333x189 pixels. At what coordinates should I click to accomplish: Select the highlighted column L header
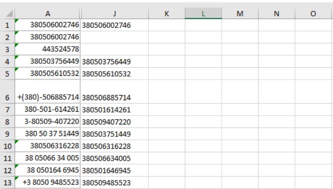[203, 14]
